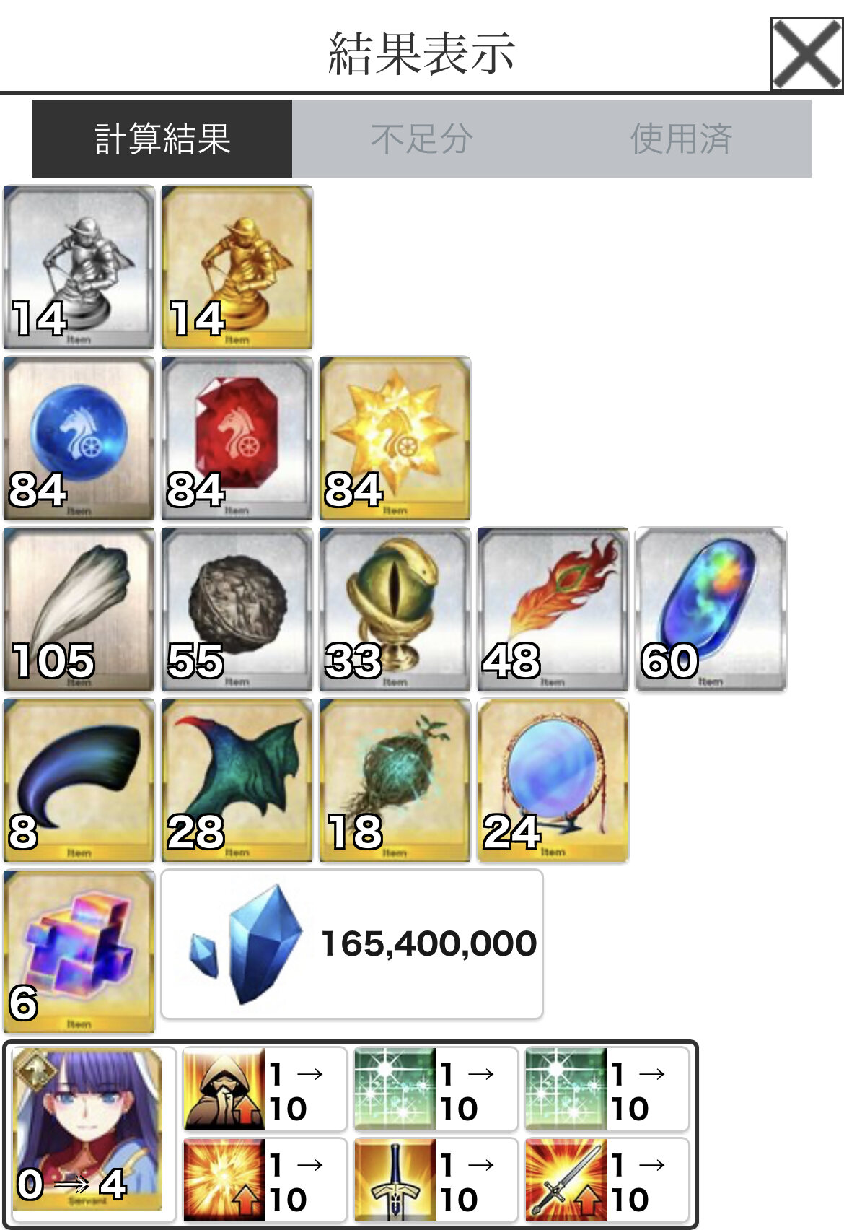Select the teal bat wing item
The width and height of the screenshot is (844, 1230).
click(x=237, y=780)
